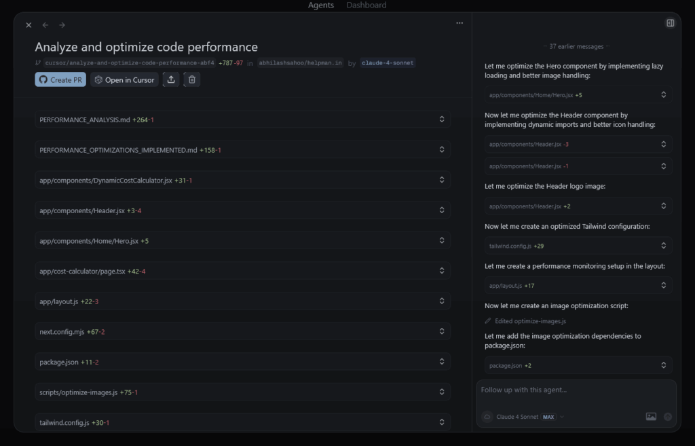This screenshot has width=695, height=446.
Task: Expand the PERFORMANCE_OPTIMIZATIONS_IMPLEMENTED.md diff
Action: 243,150
